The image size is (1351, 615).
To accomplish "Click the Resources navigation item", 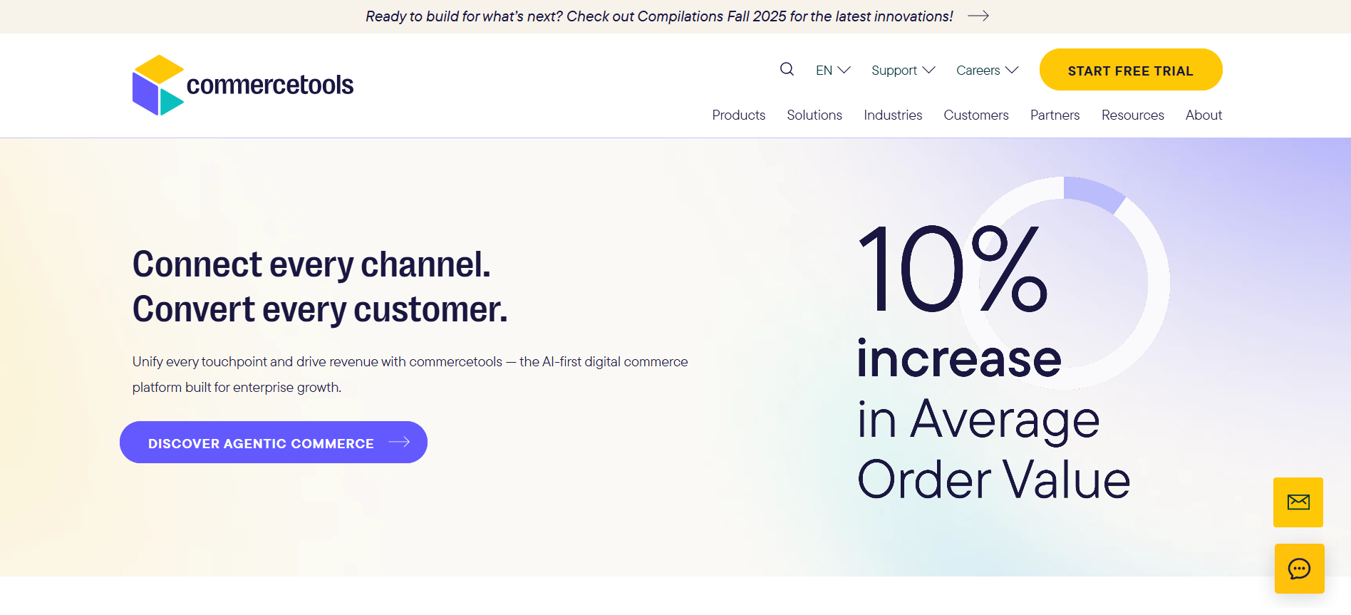I will [1132, 115].
